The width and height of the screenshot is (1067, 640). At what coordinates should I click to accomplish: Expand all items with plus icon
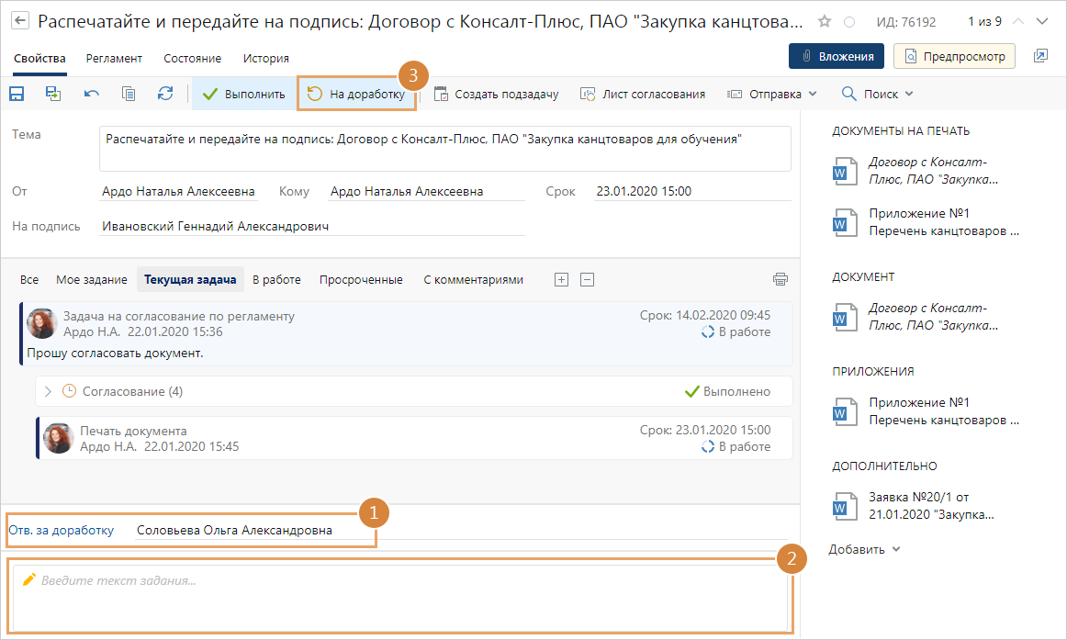coord(561,279)
